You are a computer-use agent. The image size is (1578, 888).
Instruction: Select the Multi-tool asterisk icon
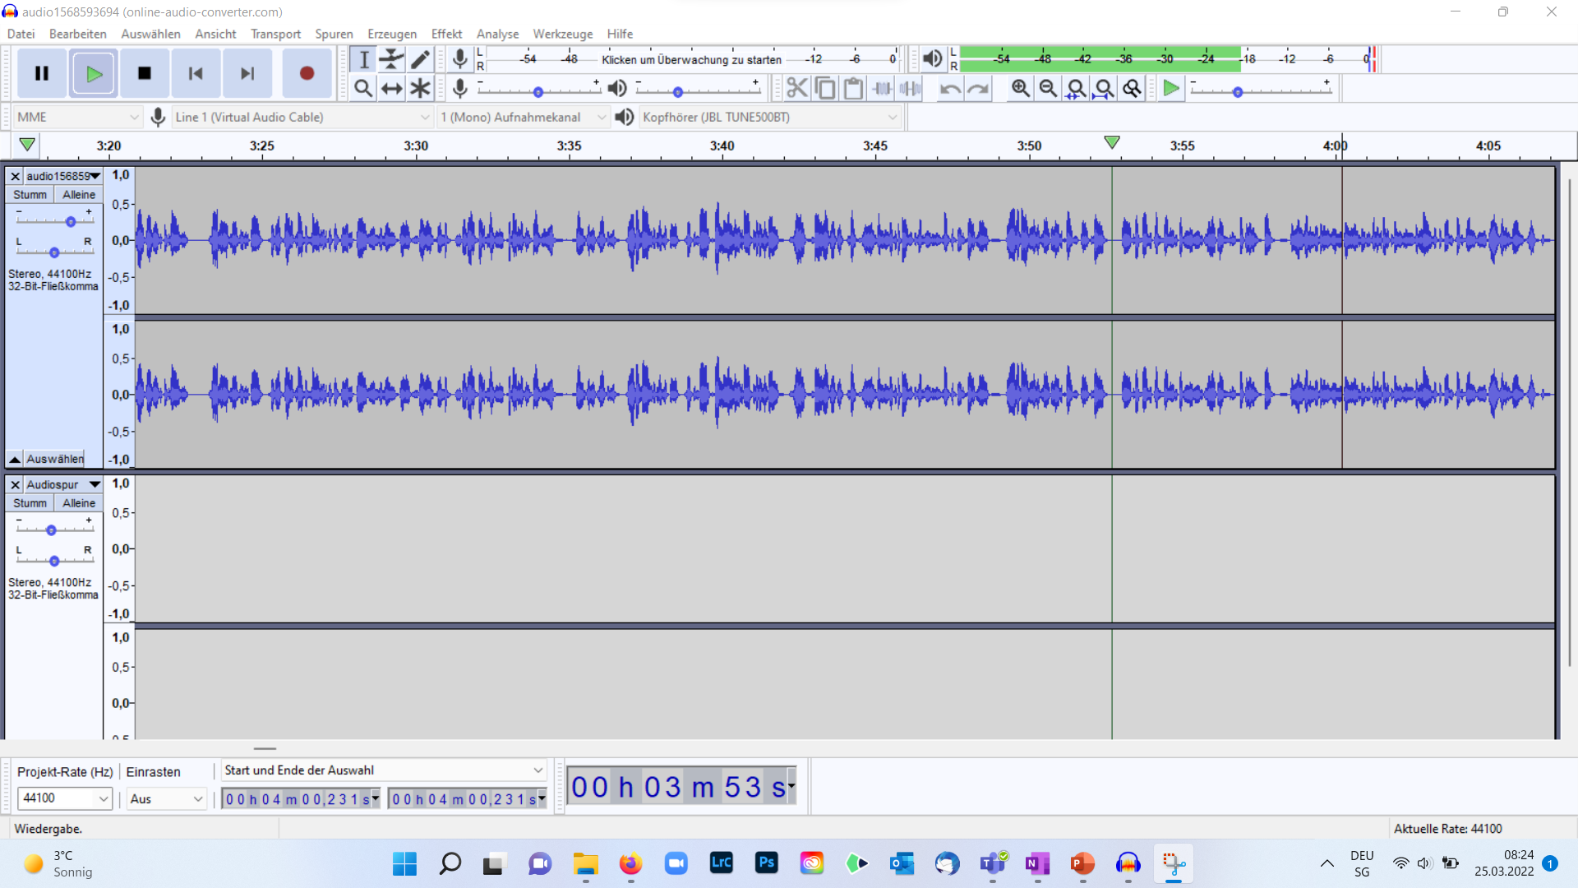(420, 88)
